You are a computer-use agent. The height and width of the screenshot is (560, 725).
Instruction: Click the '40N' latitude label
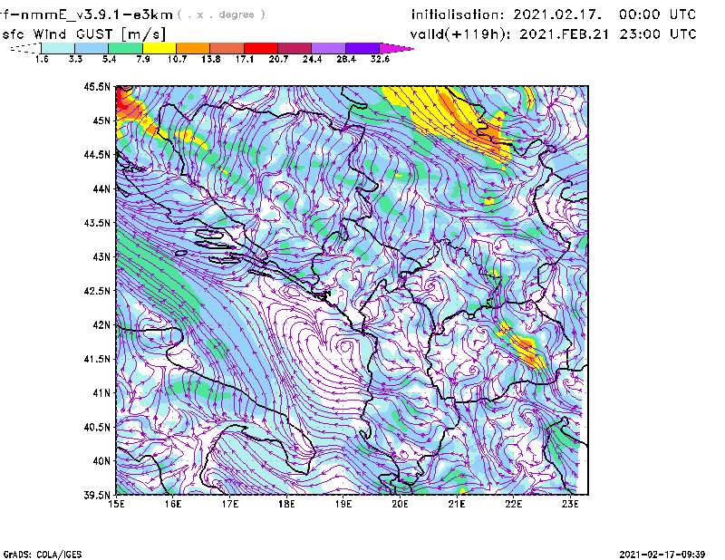click(x=101, y=461)
